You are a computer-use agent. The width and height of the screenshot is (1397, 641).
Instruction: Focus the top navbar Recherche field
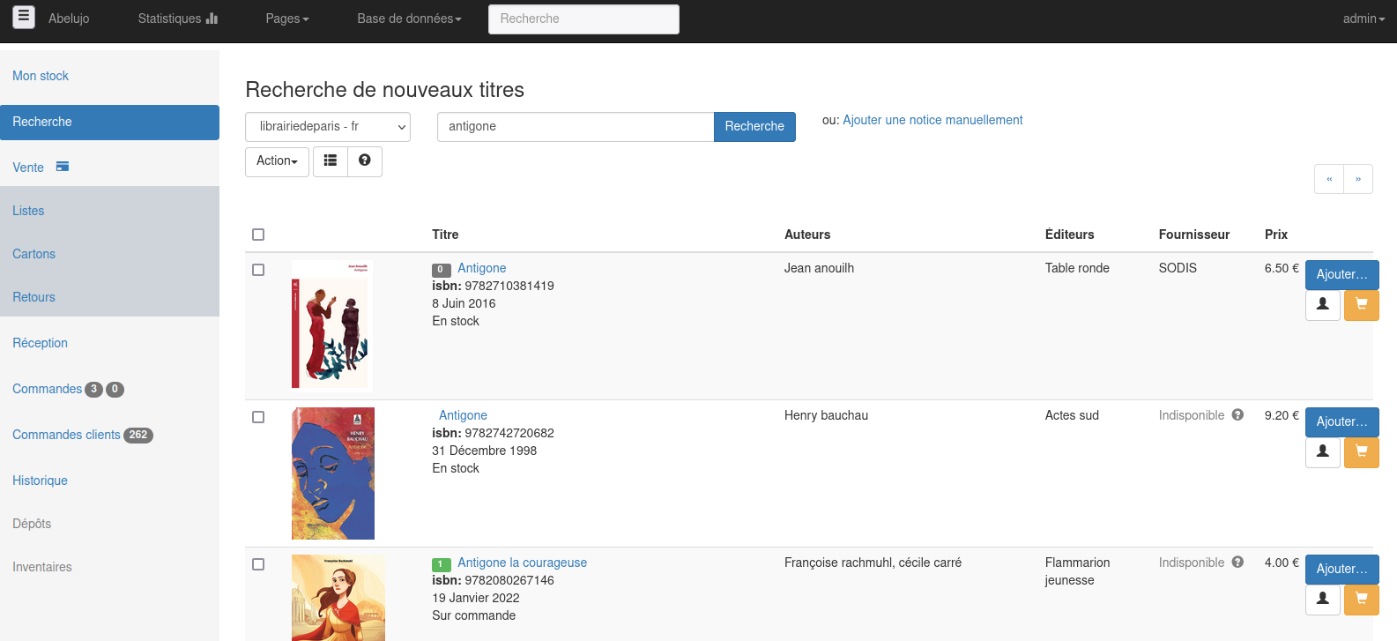click(x=583, y=19)
